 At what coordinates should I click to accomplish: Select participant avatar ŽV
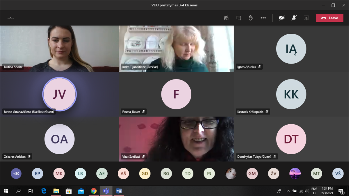pyautogui.click(x=274, y=174)
